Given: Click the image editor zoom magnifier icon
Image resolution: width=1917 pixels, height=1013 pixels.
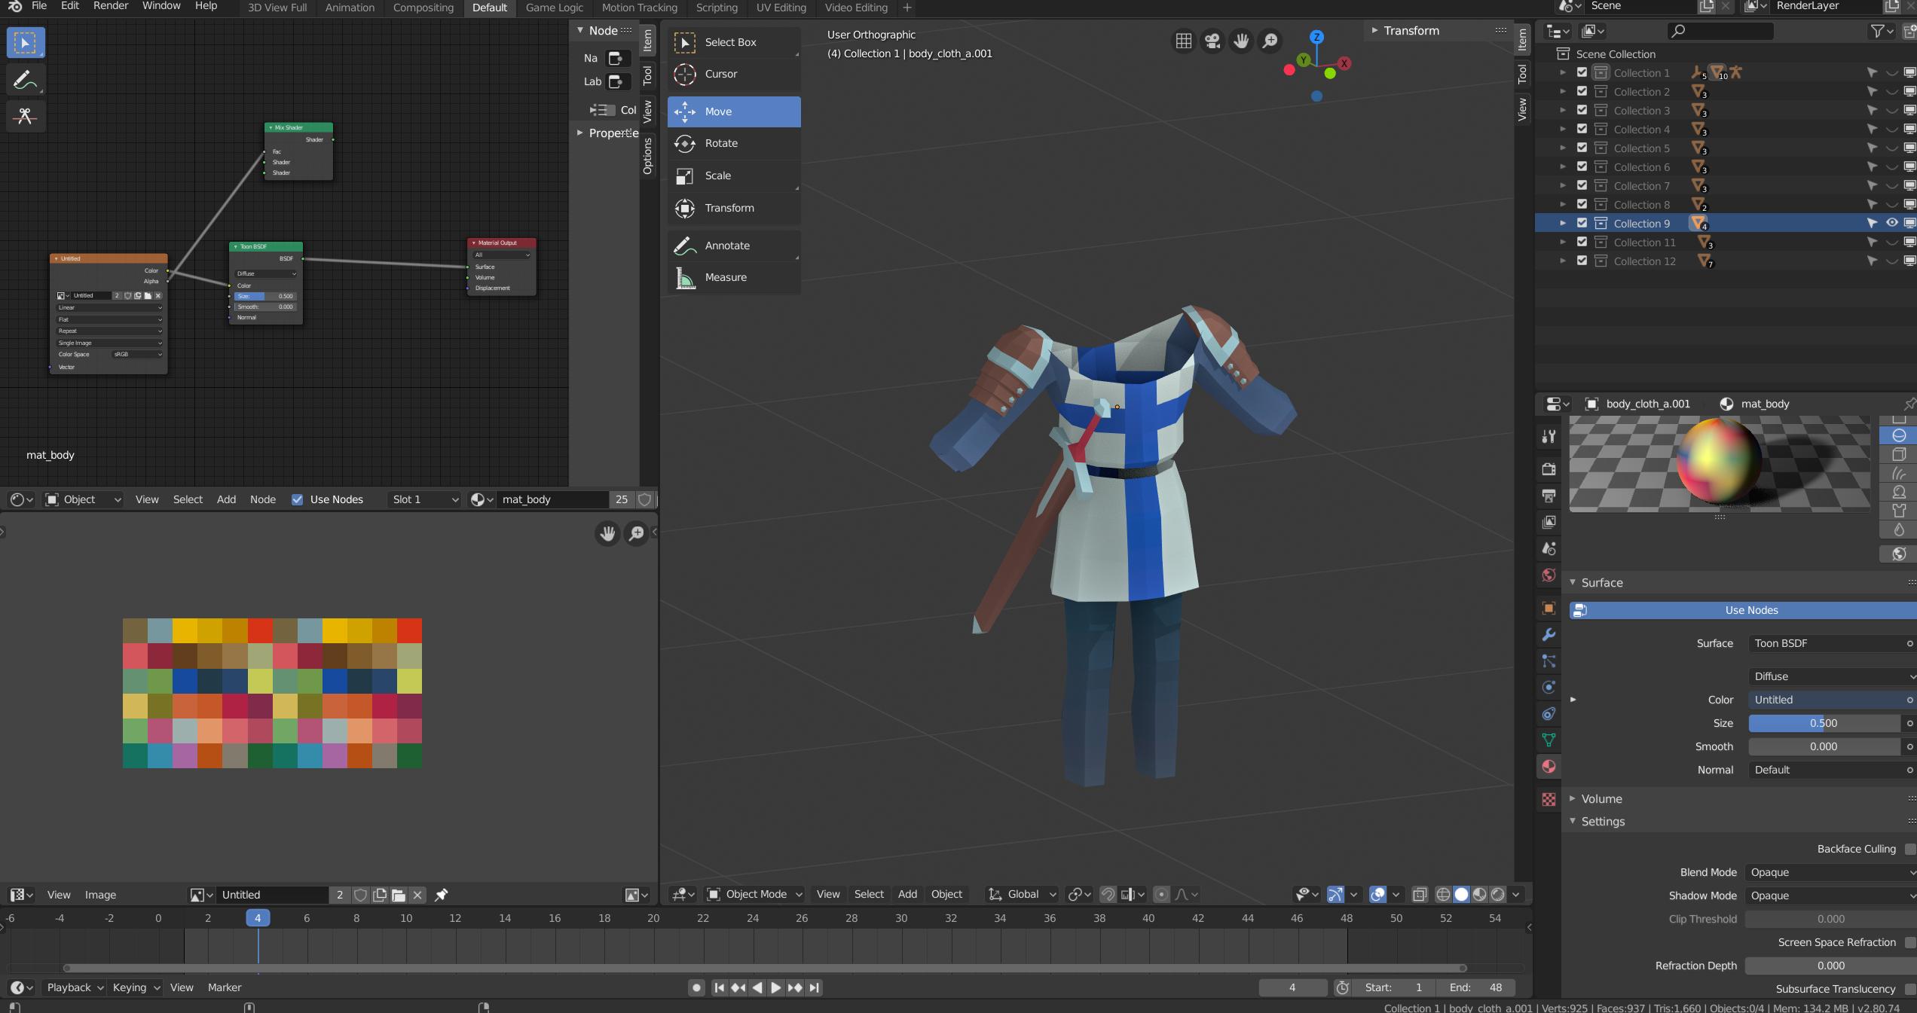Looking at the screenshot, I should [637, 534].
